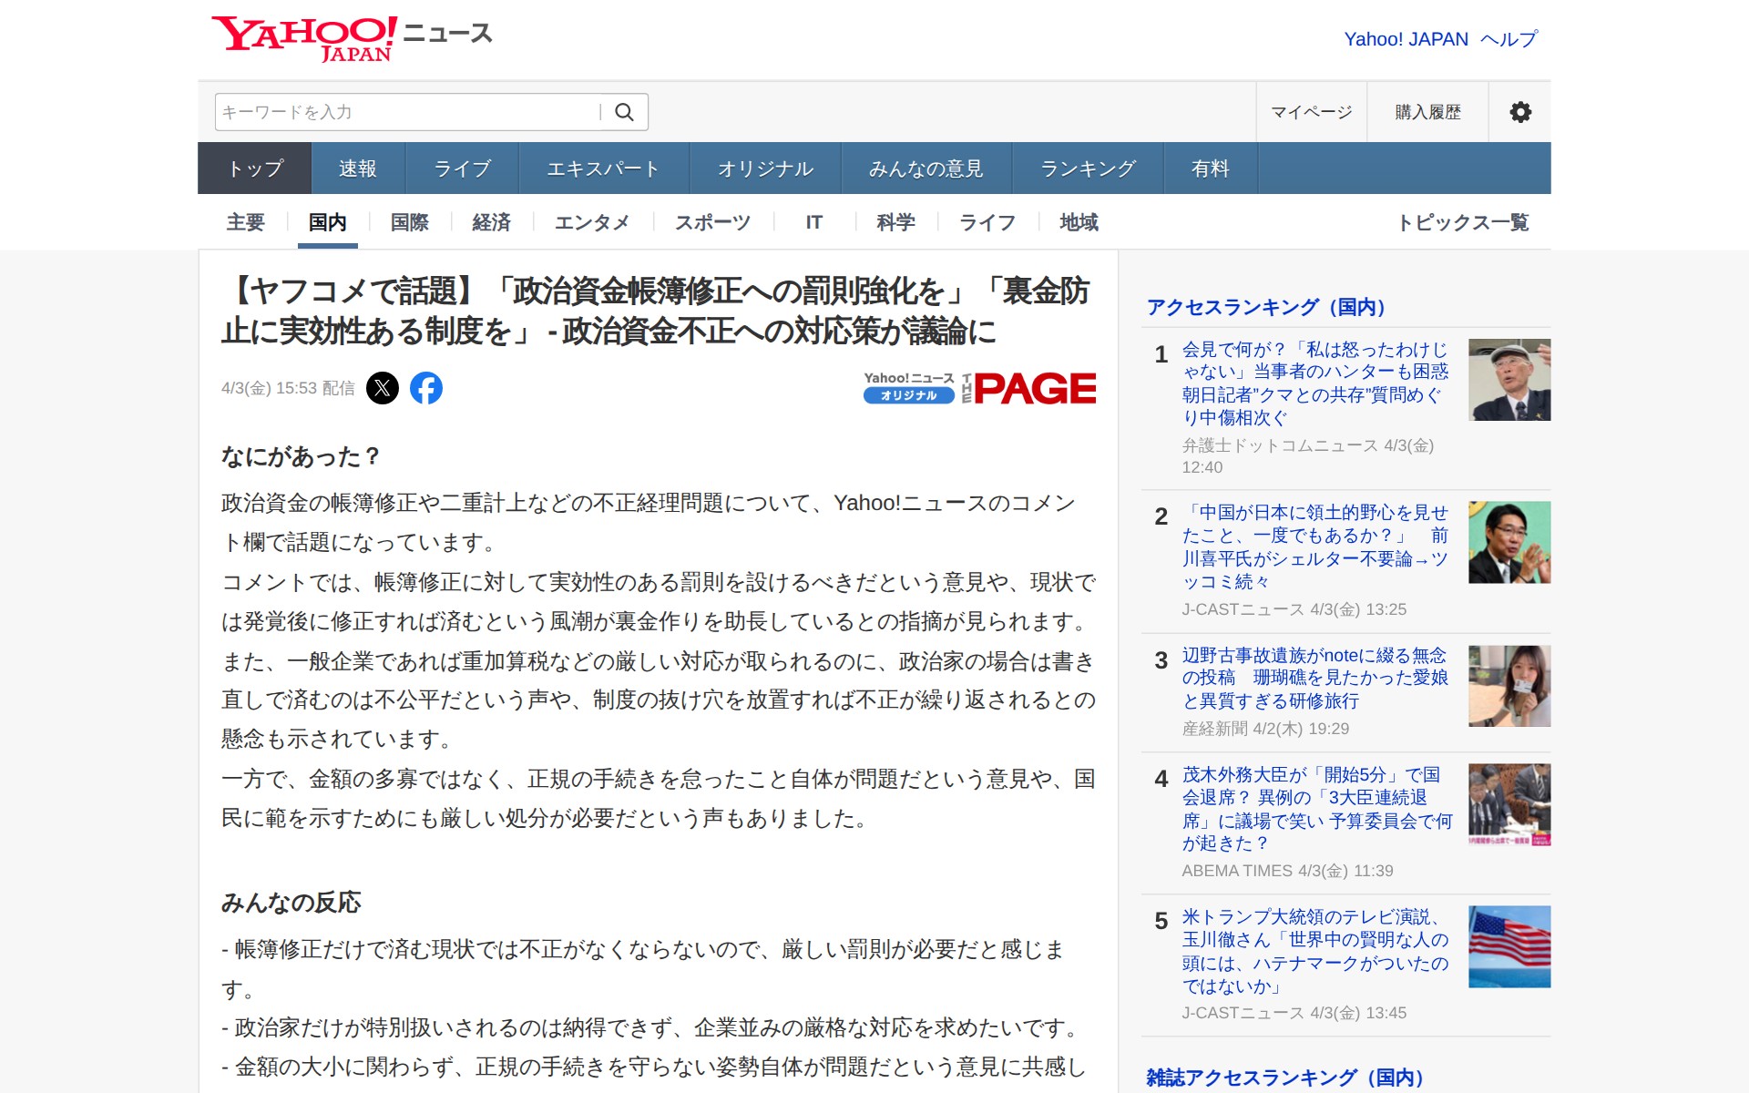Go to the エンタメ category
The height and width of the screenshot is (1093, 1749).
coord(592,222)
